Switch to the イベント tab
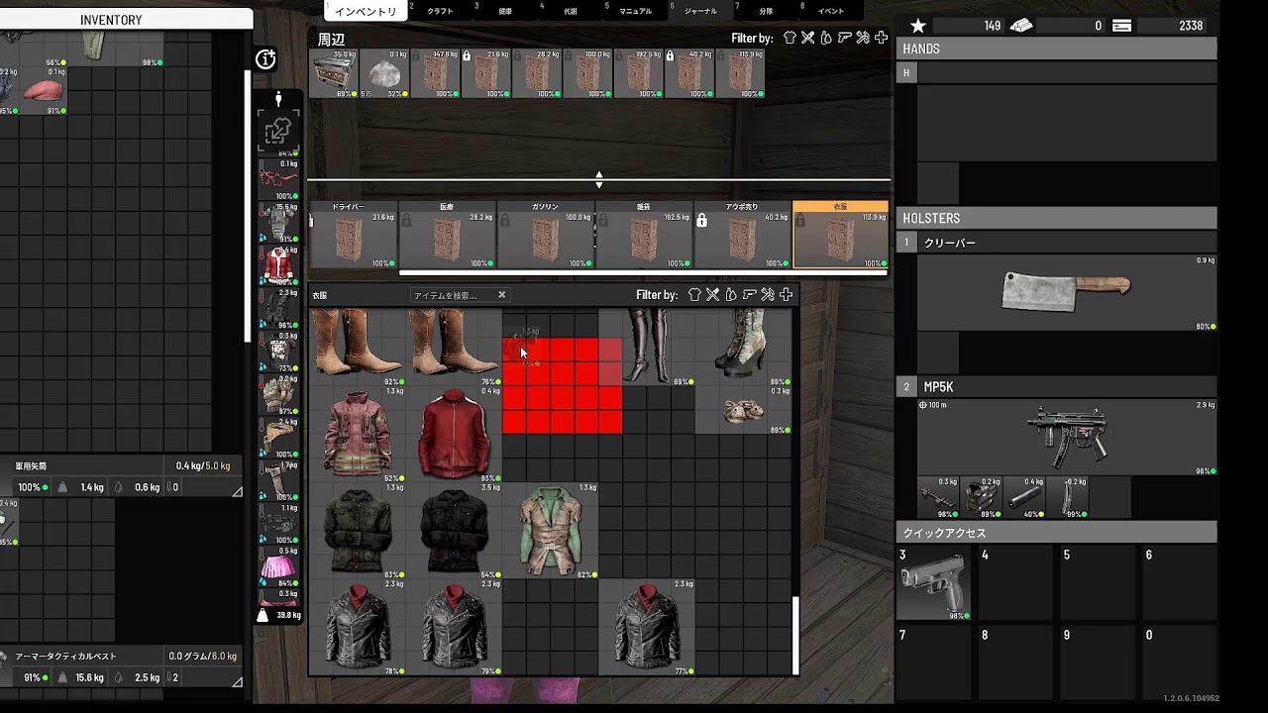This screenshot has width=1268, height=713. tap(832, 11)
